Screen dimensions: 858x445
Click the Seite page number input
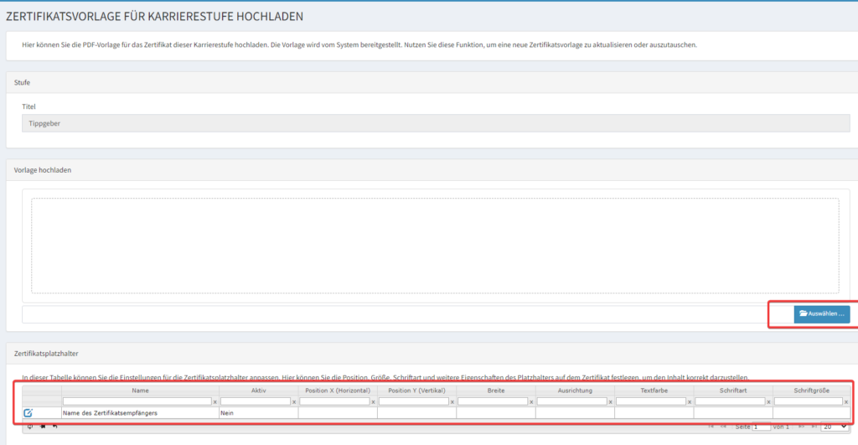pyautogui.click(x=761, y=427)
